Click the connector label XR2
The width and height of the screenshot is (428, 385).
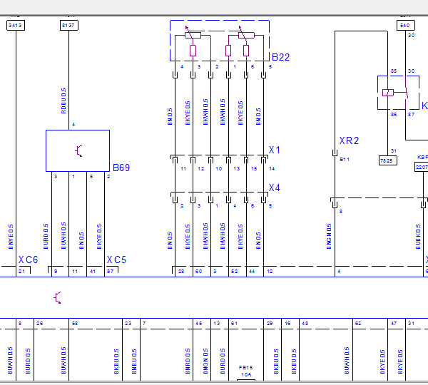click(349, 140)
